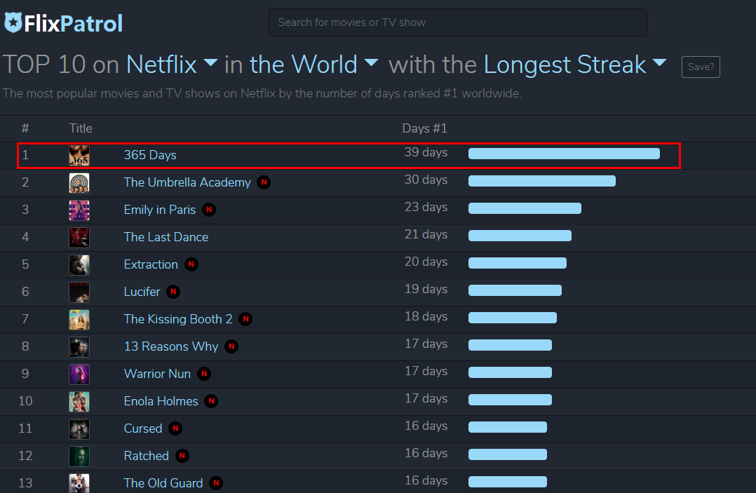This screenshot has height=493, width=756.
Task: Click the Netflix N badge beside Ratched
Action: [182, 455]
